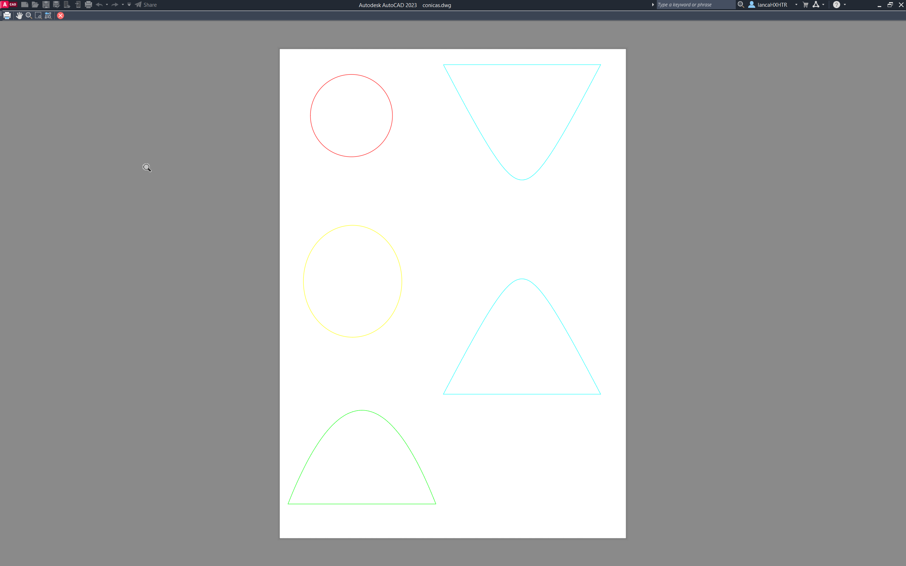
Task: Expand the Redo history dropdown arrow
Action: click(123, 5)
